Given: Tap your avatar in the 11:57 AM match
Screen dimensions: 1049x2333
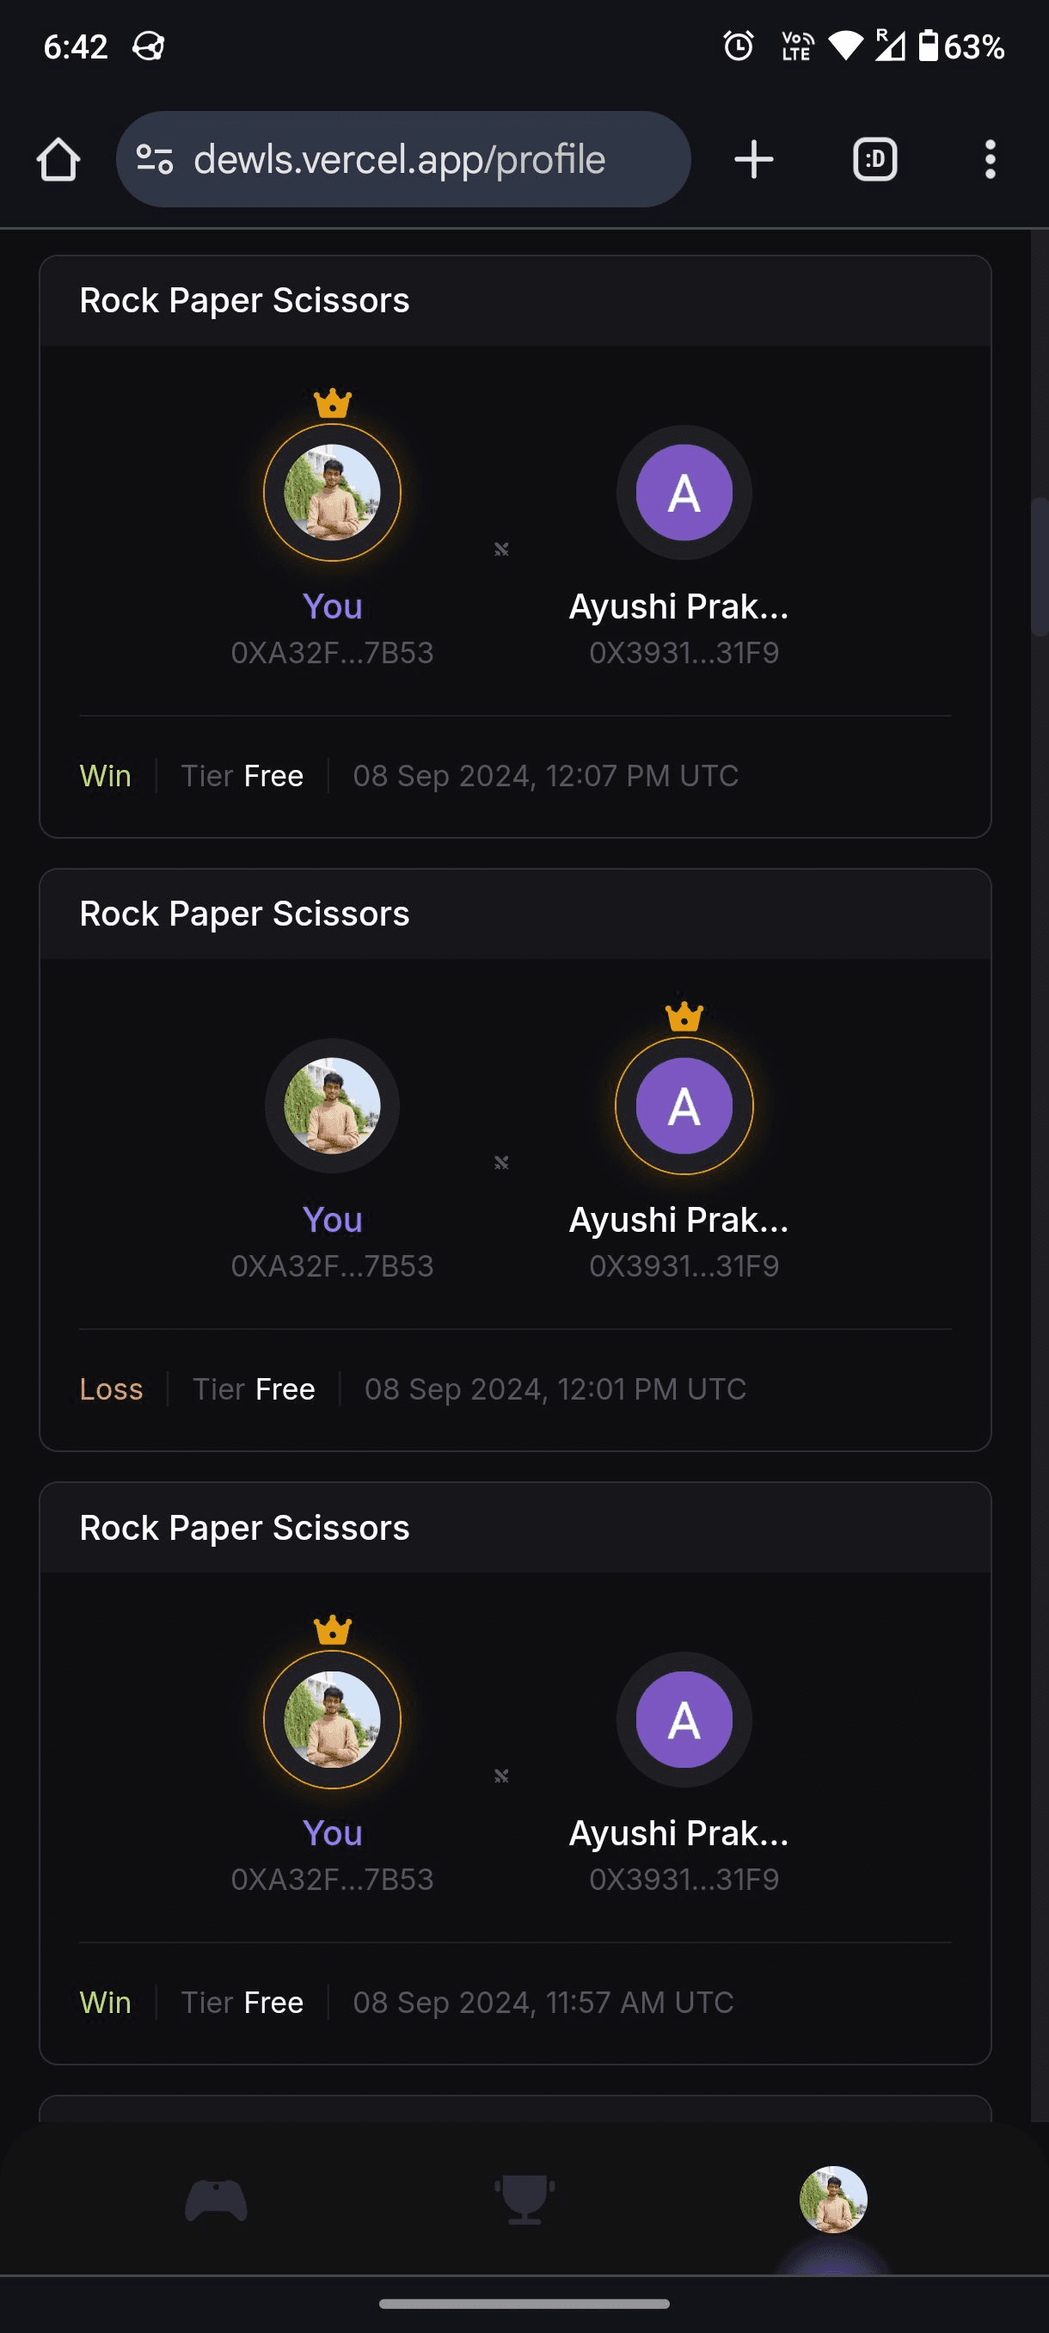Looking at the screenshot, I should 332,1719.
